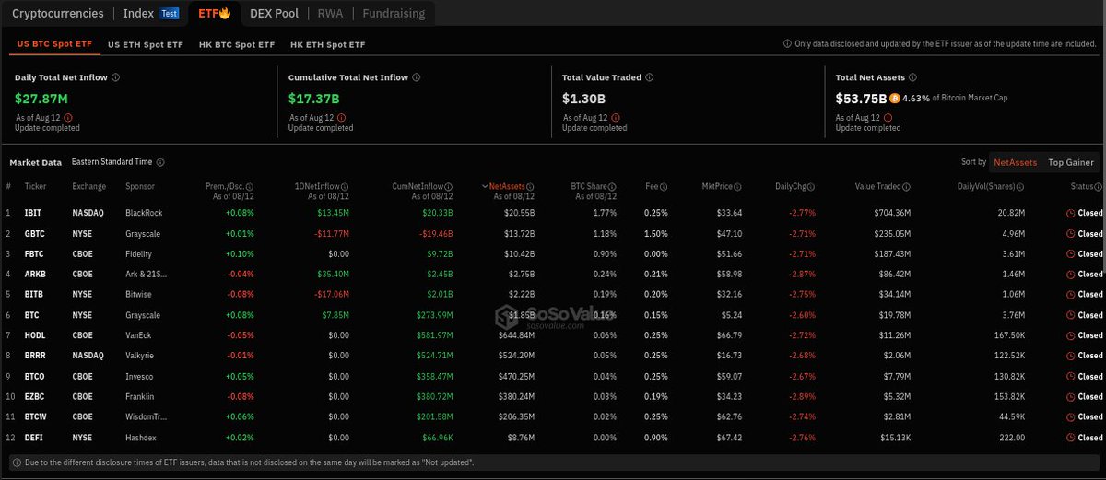The height and width of the screenshot is (480, 1106).
Task: Open the HODL ticker link
Action: coord(36,335)
